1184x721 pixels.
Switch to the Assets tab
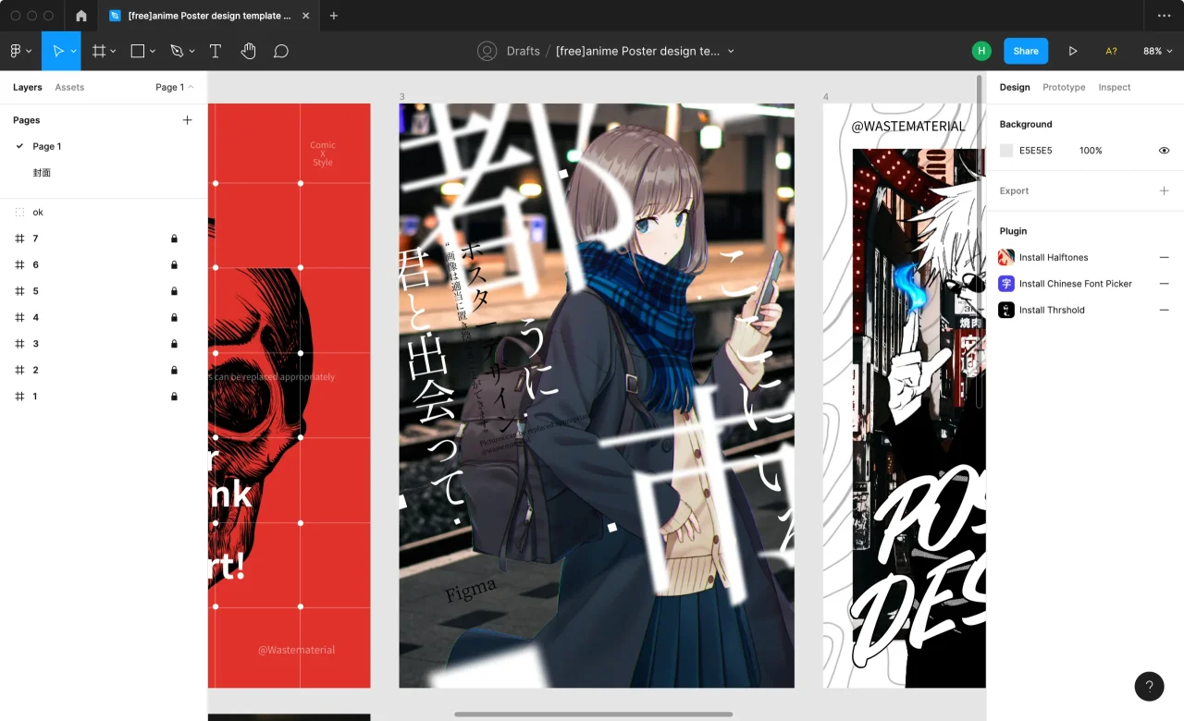pyautogui.click(x=69, y=88)
